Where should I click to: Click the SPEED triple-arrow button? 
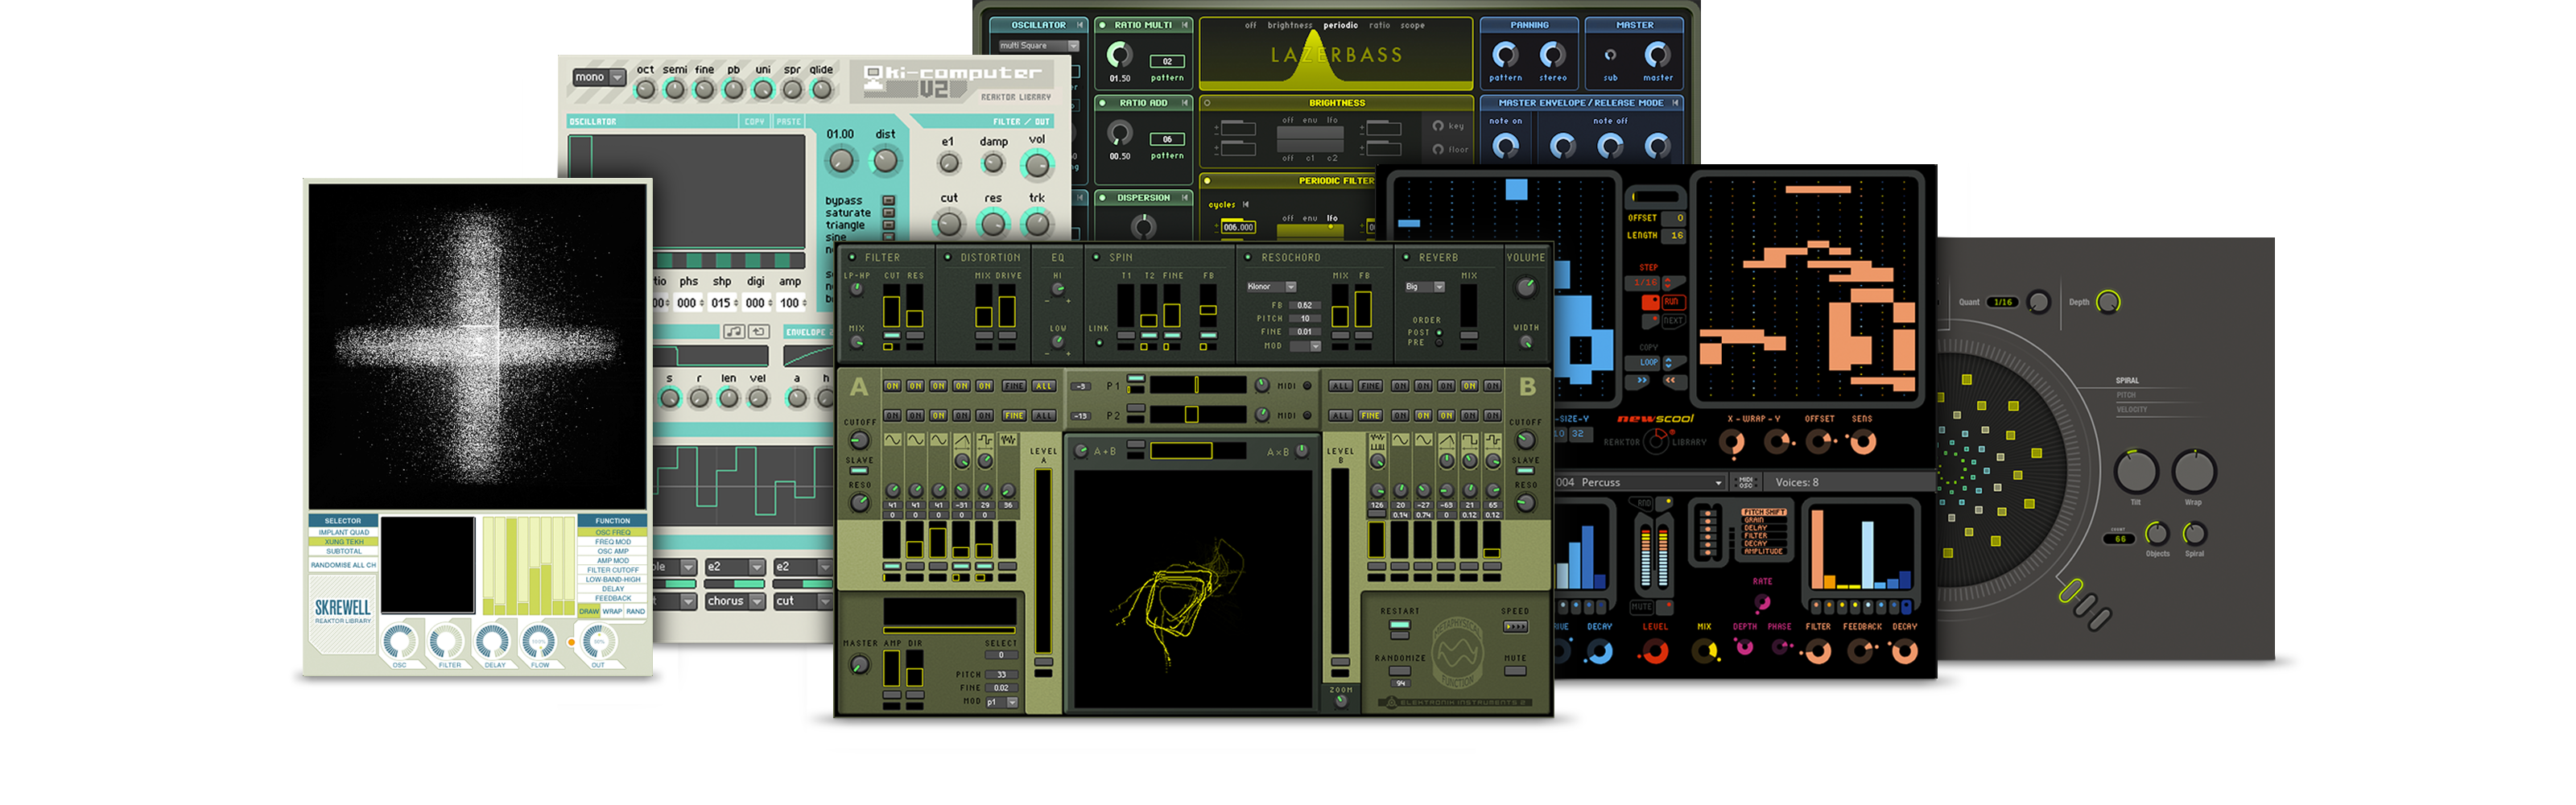coord(1515,627)
